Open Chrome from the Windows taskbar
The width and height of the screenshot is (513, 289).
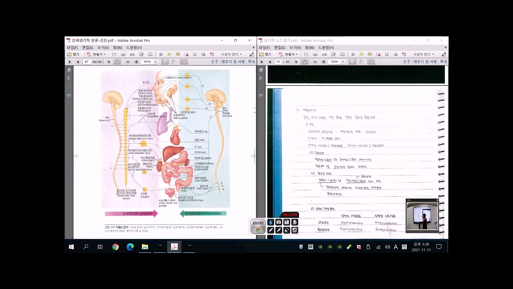point(115,247)
